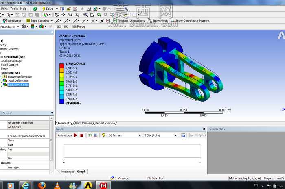Click the yellow color band in legend
The height and width of the screenshot is (189, 285).
point(61,75)
